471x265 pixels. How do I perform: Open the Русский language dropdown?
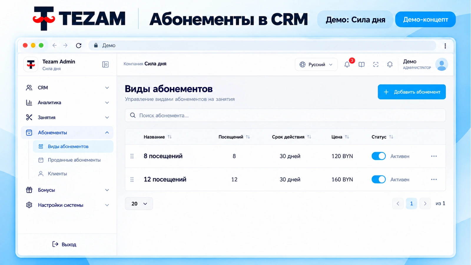316,64
